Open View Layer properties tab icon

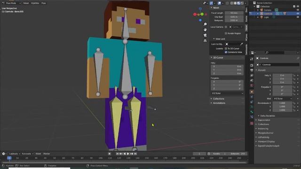pyautogui.click(x=252, y=75)
